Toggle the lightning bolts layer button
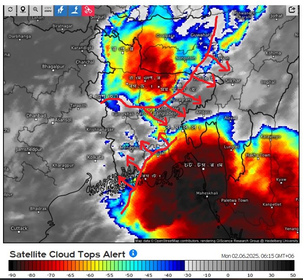 point(61,10)
